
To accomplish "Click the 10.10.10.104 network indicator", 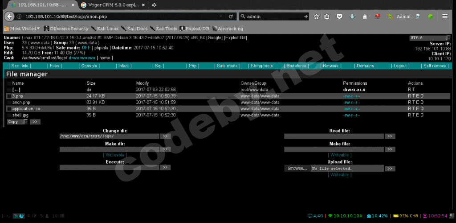I will [345, 216].
